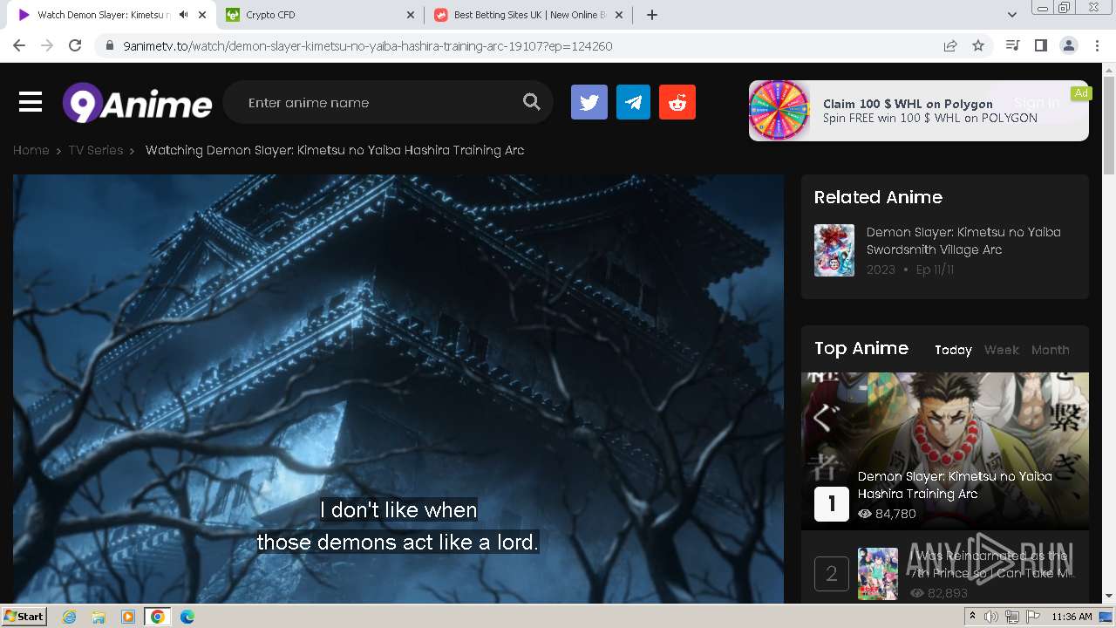Open the Twitter share button

tap(589, 102)
